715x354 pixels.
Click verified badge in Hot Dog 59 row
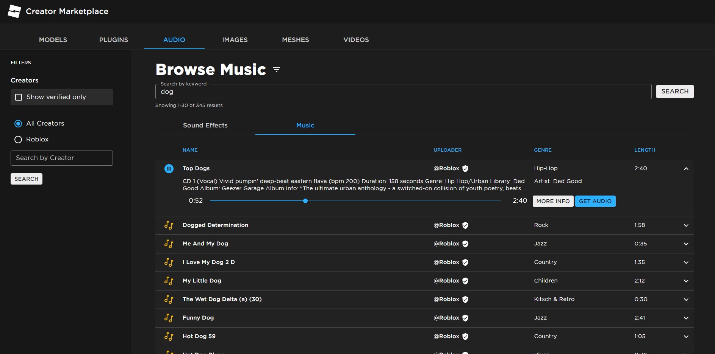(465, 337)
